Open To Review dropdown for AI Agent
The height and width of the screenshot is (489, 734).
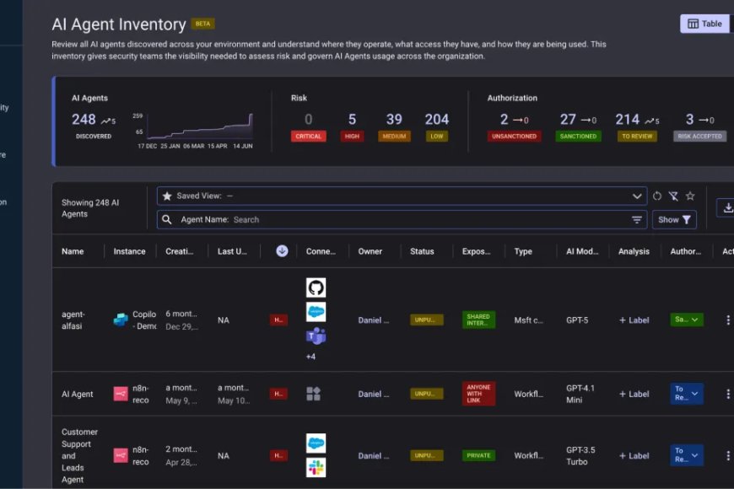pyautogui.click(x=687, y=394)
